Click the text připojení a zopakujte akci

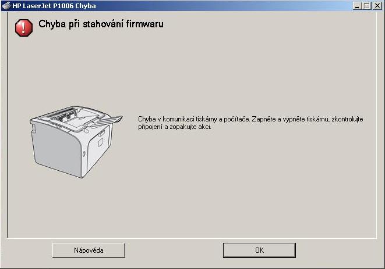pyautogui.click(x=175, y=127)
